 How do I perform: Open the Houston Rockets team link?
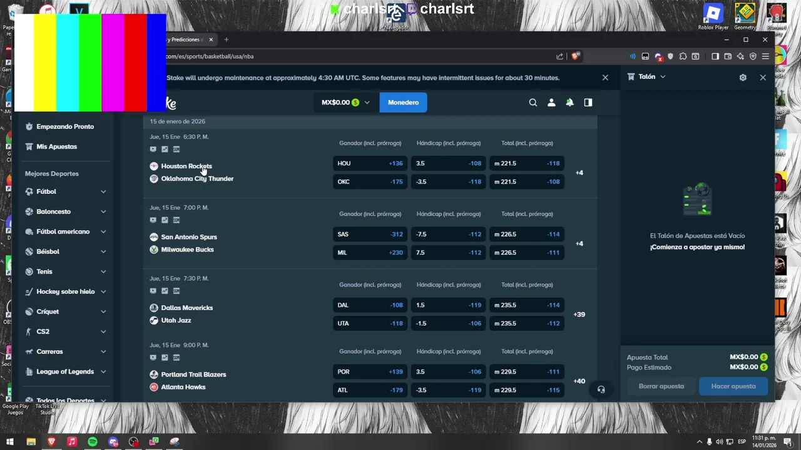pos(186,166)
